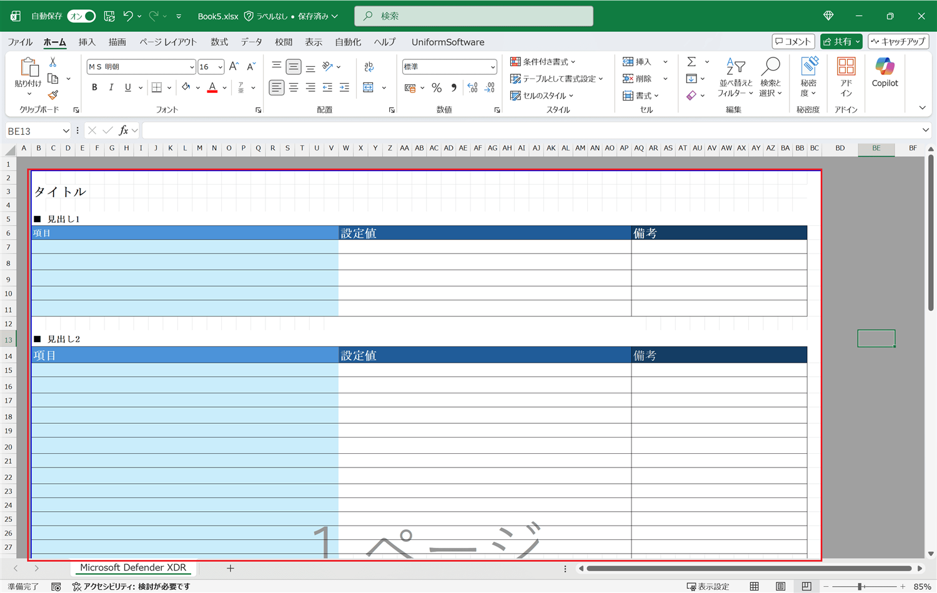937x593 pixels.
Task: Apply the fill color bucket
Action: click(186, 87)
